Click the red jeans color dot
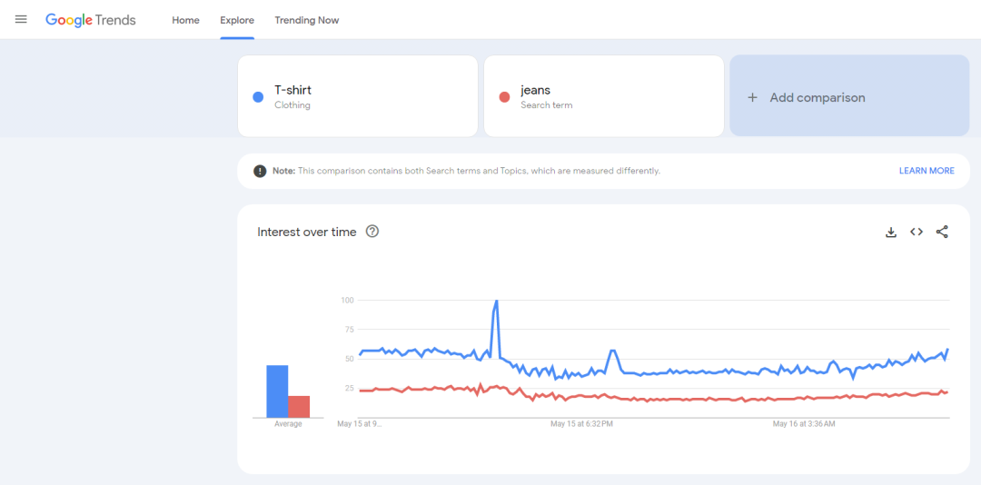The height and width of the screenshot is (485, 981). pyautogui.click(x=504, y=97)
